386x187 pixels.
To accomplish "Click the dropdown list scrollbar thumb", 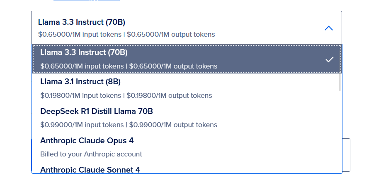I will coord(340,82).
